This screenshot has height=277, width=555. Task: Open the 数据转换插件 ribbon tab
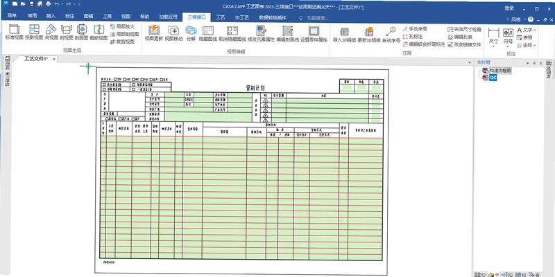(x=273, y=17)
